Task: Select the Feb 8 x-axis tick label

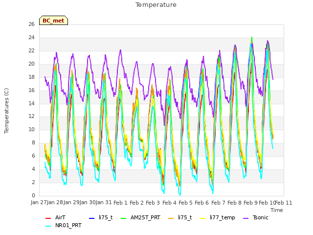Action: click(234, 203)
